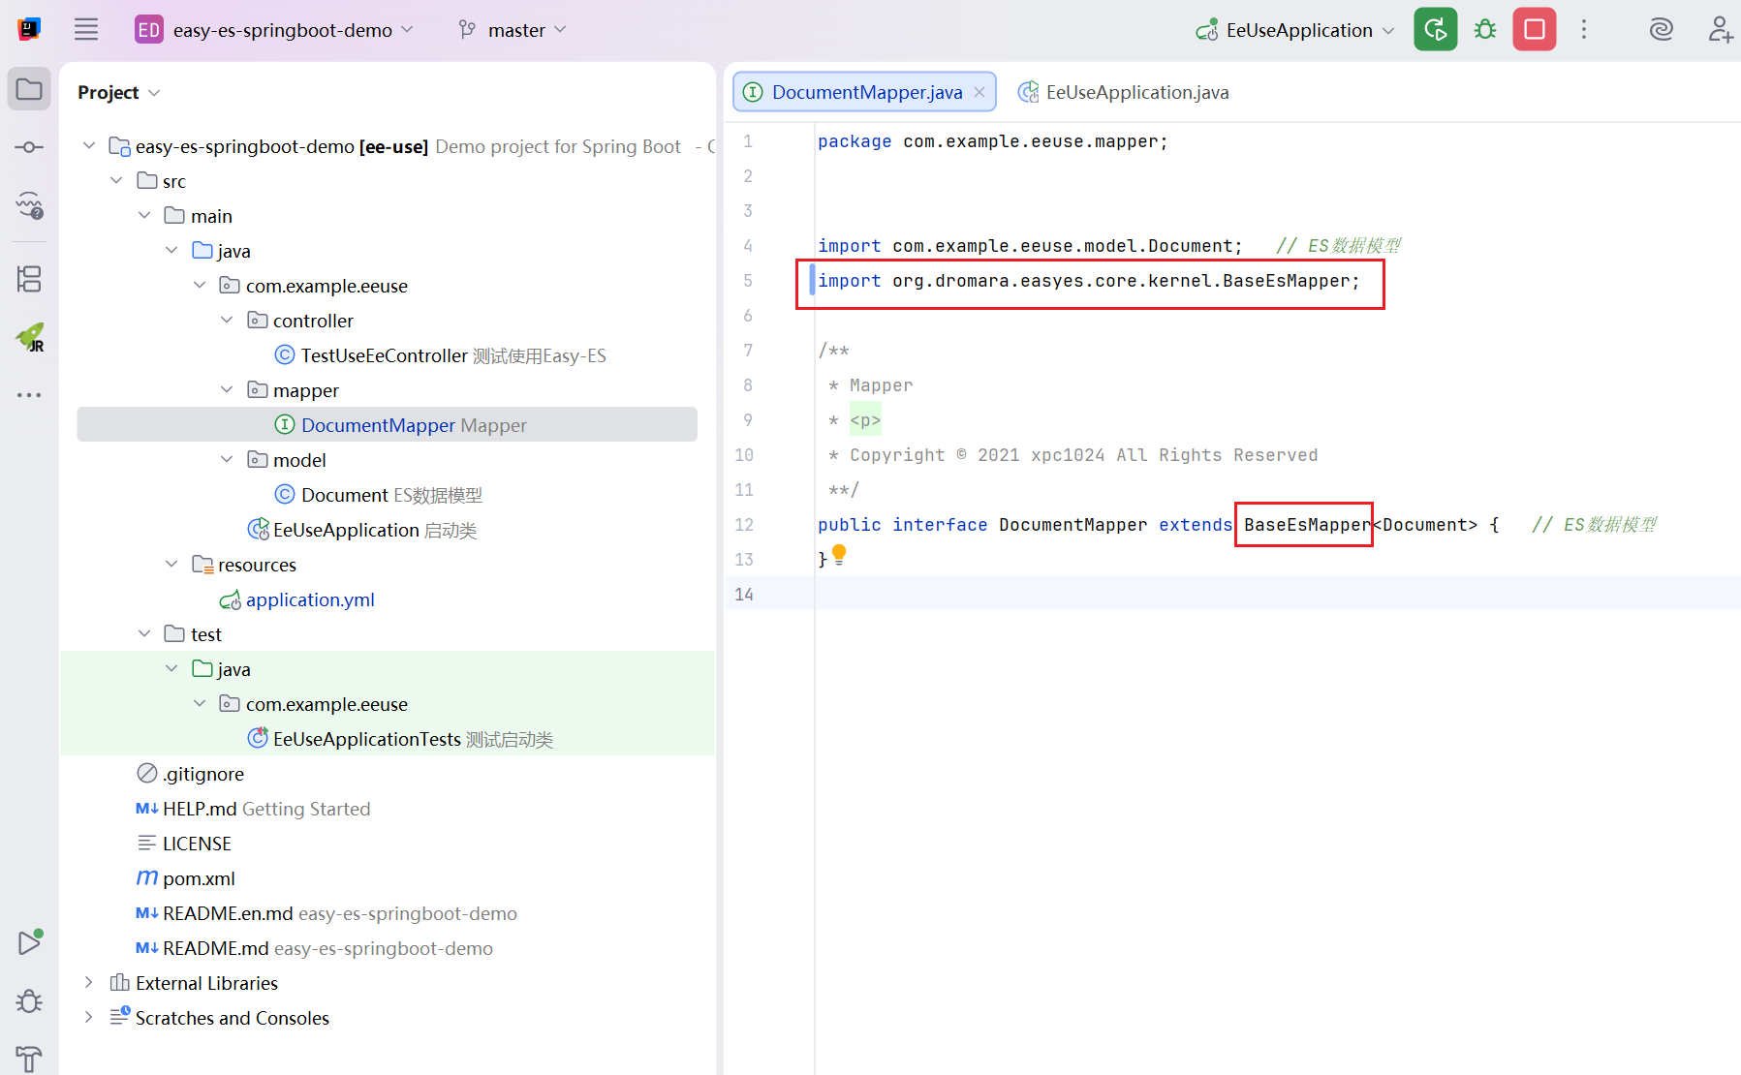Expand Scratches and Consoles node
This screenshot has height=1075, width=1741.
tap(89, 1018)
